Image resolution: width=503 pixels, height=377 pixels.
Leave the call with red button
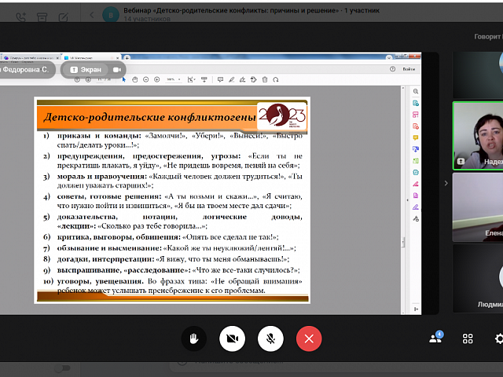click(309, 339)
